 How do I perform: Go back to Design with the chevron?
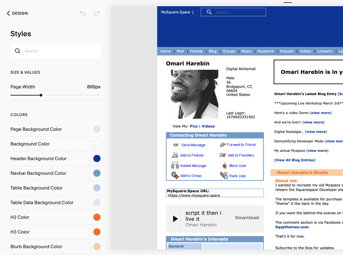tap(9, 13)
